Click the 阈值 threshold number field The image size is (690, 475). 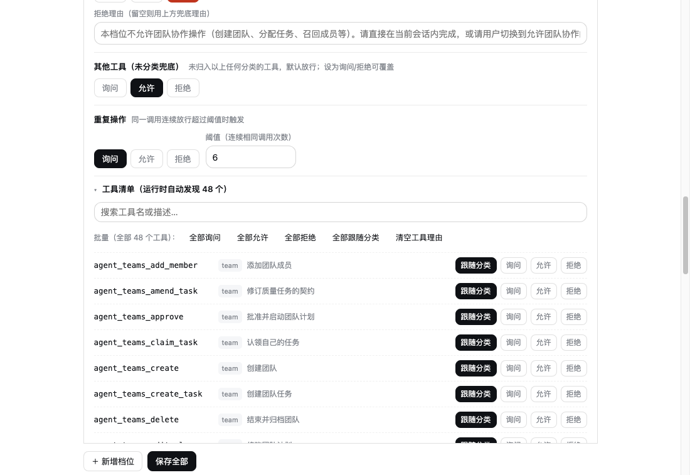251,157
